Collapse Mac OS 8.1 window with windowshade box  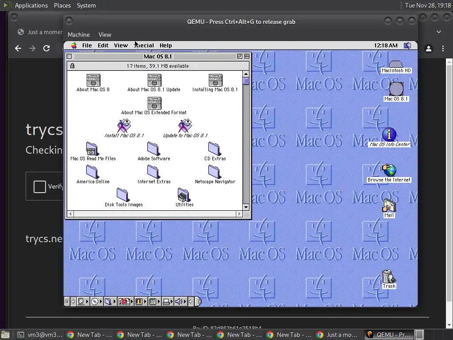tap(247, 56)
